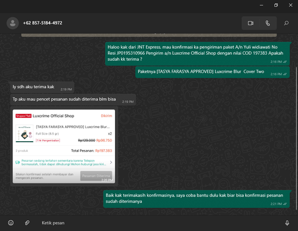Select the 'Baik kak terimakasih konfirmasinya' message
This screenshot has height=231, width=298.
(196, 199)
